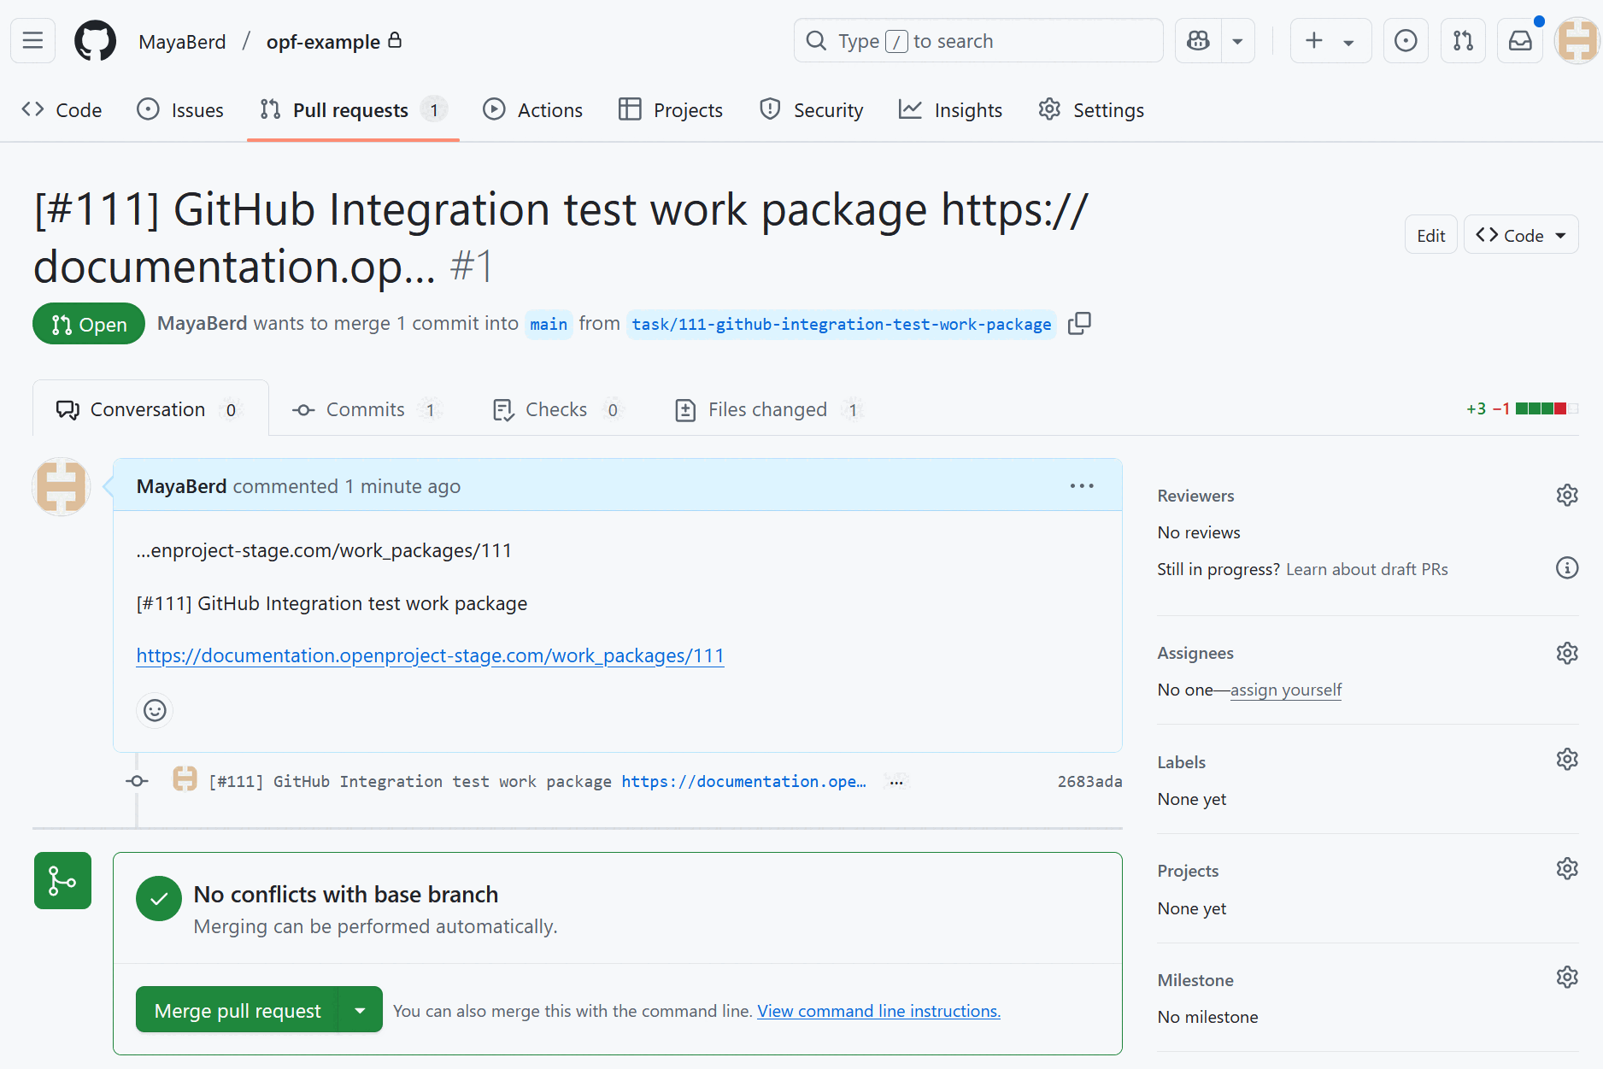Copy the source branch name
The image size is (1603, 1069).
(x=1079, y=324)
